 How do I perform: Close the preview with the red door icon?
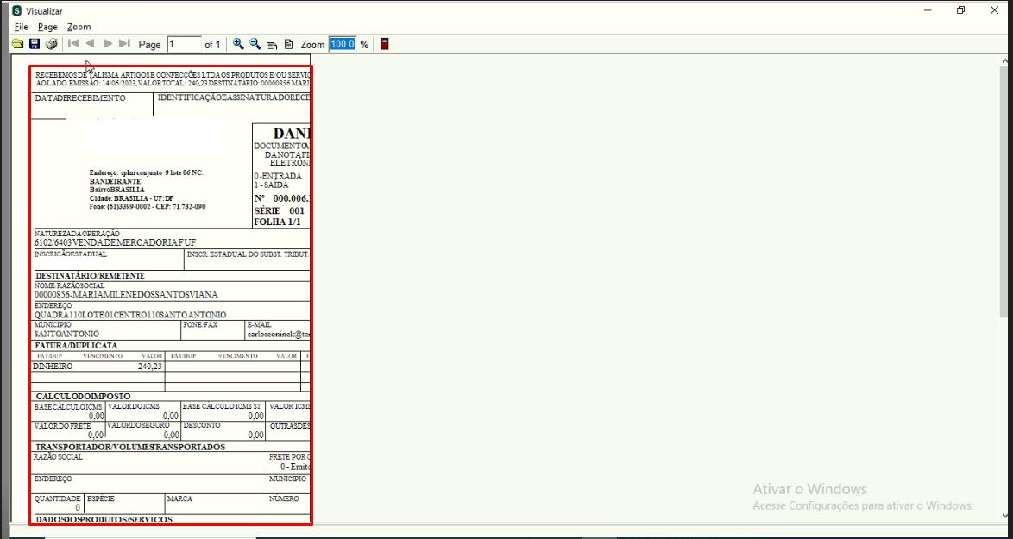pyautogui.click(x=384, y=44)
